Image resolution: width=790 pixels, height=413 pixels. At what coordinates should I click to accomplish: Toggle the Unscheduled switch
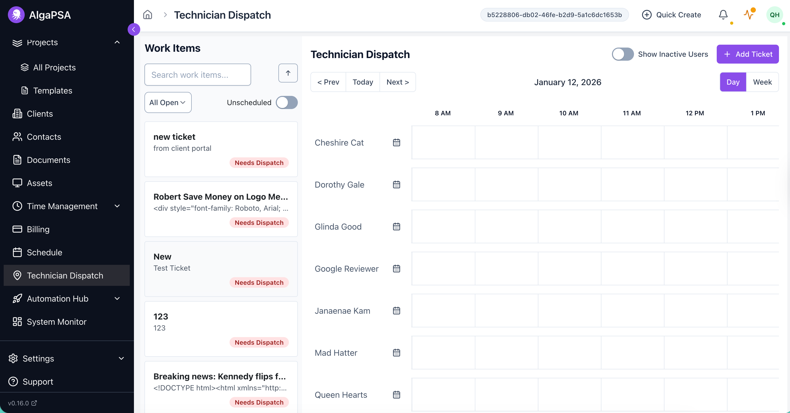point(287,102)
